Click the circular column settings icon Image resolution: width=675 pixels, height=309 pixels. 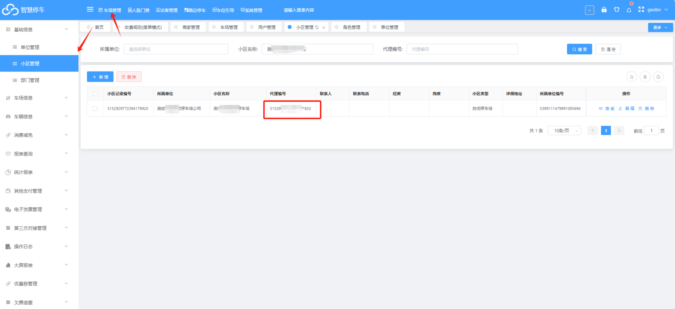click(645, 77)
